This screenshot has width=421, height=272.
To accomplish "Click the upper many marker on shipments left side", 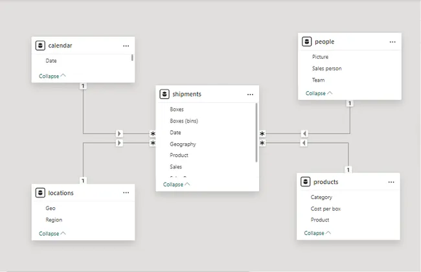I will pos(153,133).
